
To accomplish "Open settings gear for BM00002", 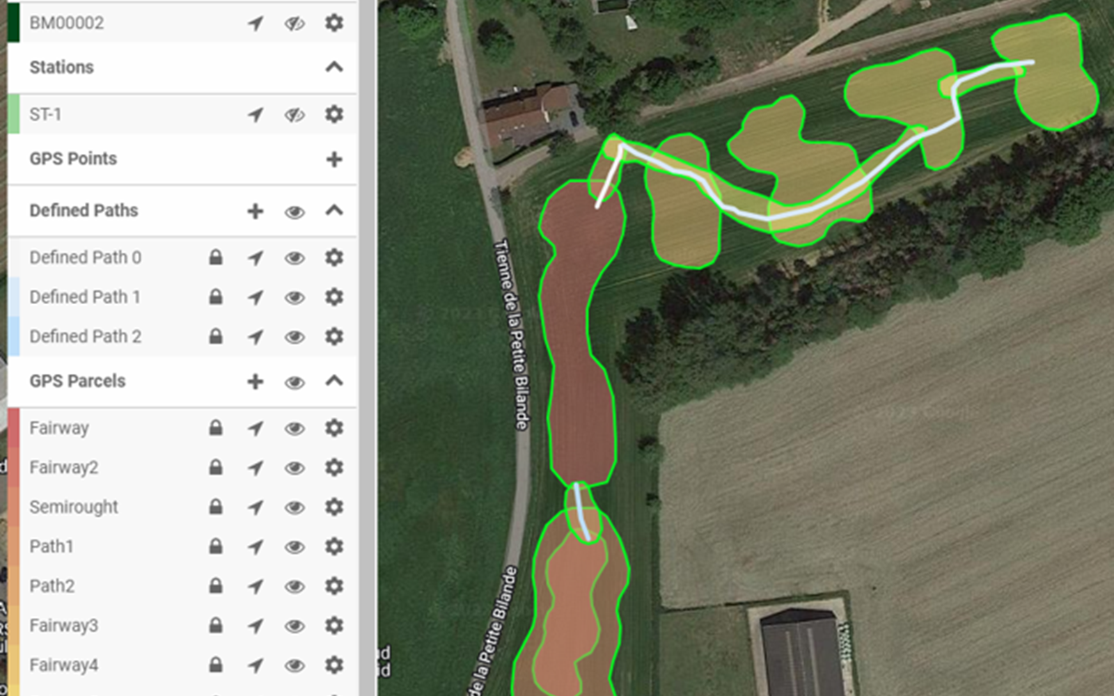I will point(334,23).
